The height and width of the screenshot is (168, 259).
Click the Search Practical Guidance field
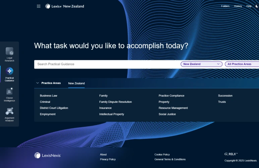[107, 64]
